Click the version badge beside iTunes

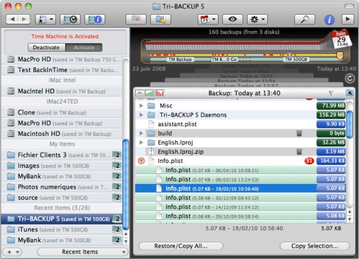[117, 229]
